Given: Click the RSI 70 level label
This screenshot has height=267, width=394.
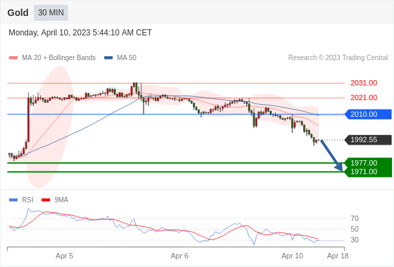Looking at the screenshot, I should (x=355, y=218).
